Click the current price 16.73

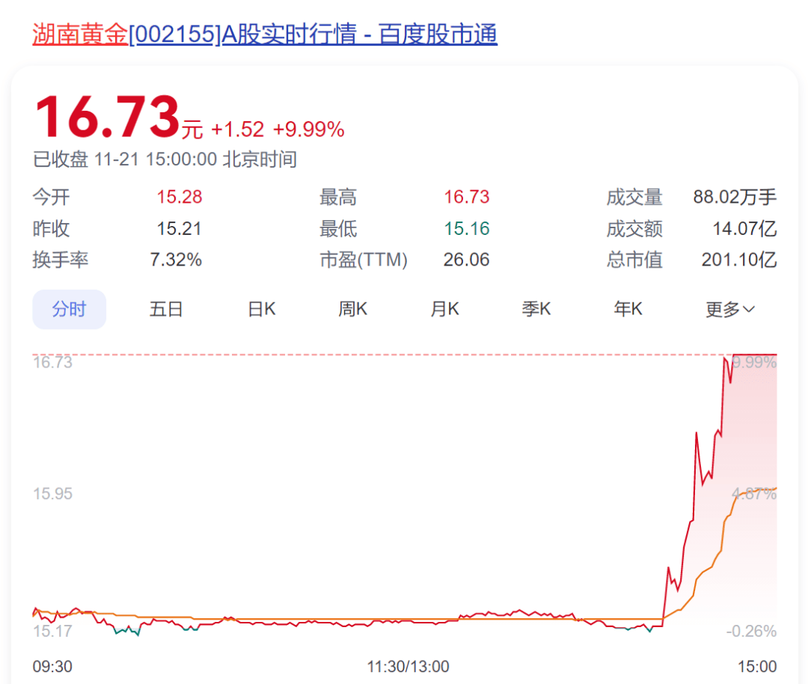coord(107,117)
